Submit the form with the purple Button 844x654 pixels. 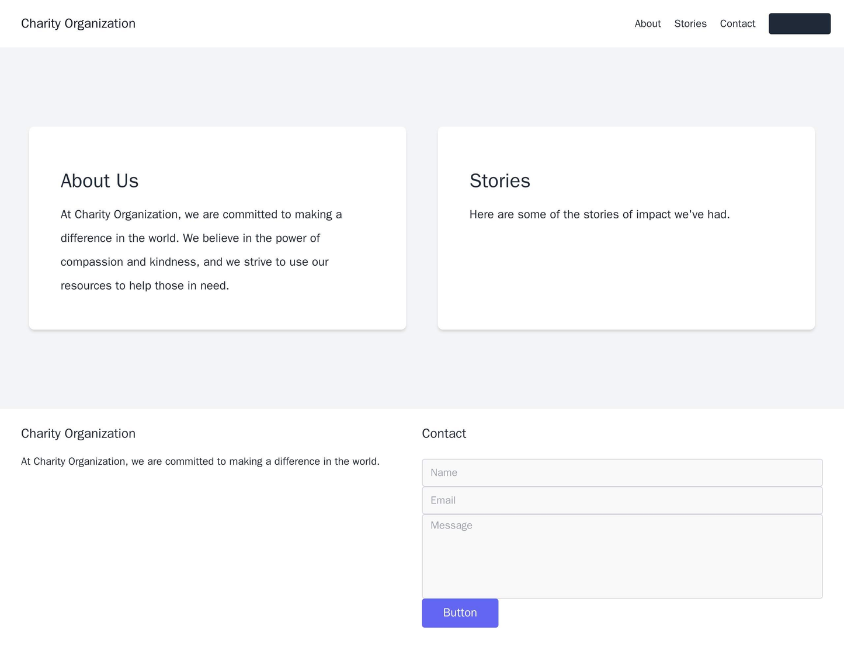click(460, 613)
